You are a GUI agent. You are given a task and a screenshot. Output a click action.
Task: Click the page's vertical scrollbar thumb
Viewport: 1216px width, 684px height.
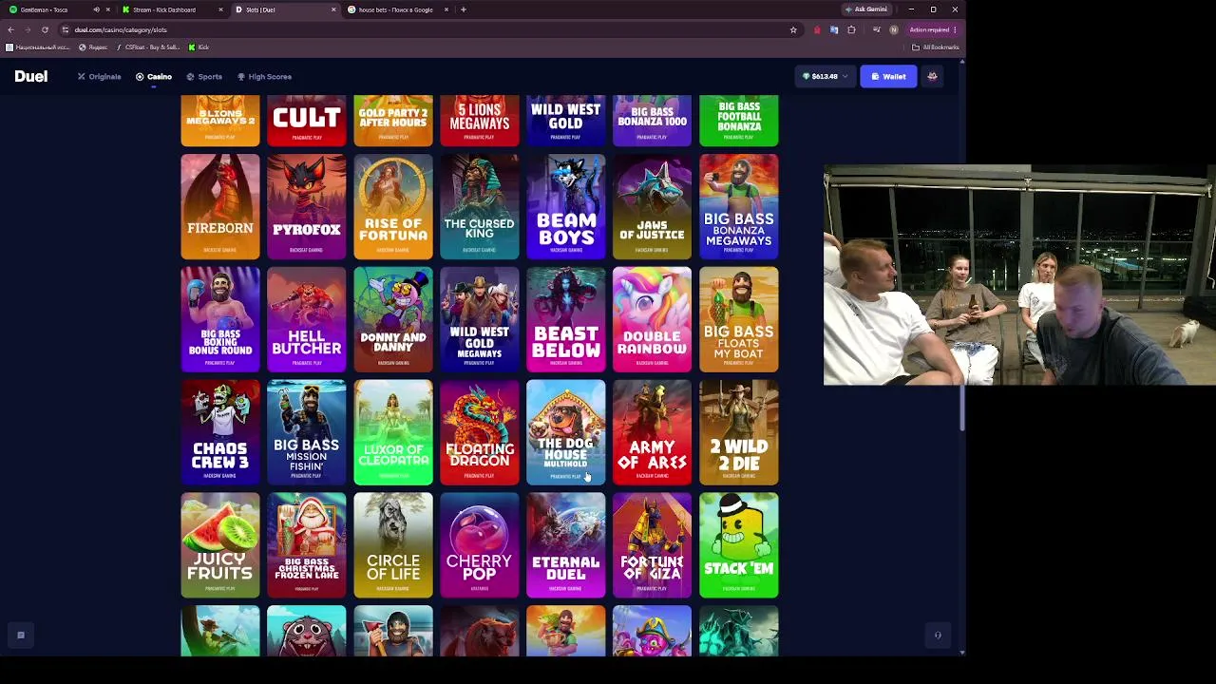pos(962,408)
